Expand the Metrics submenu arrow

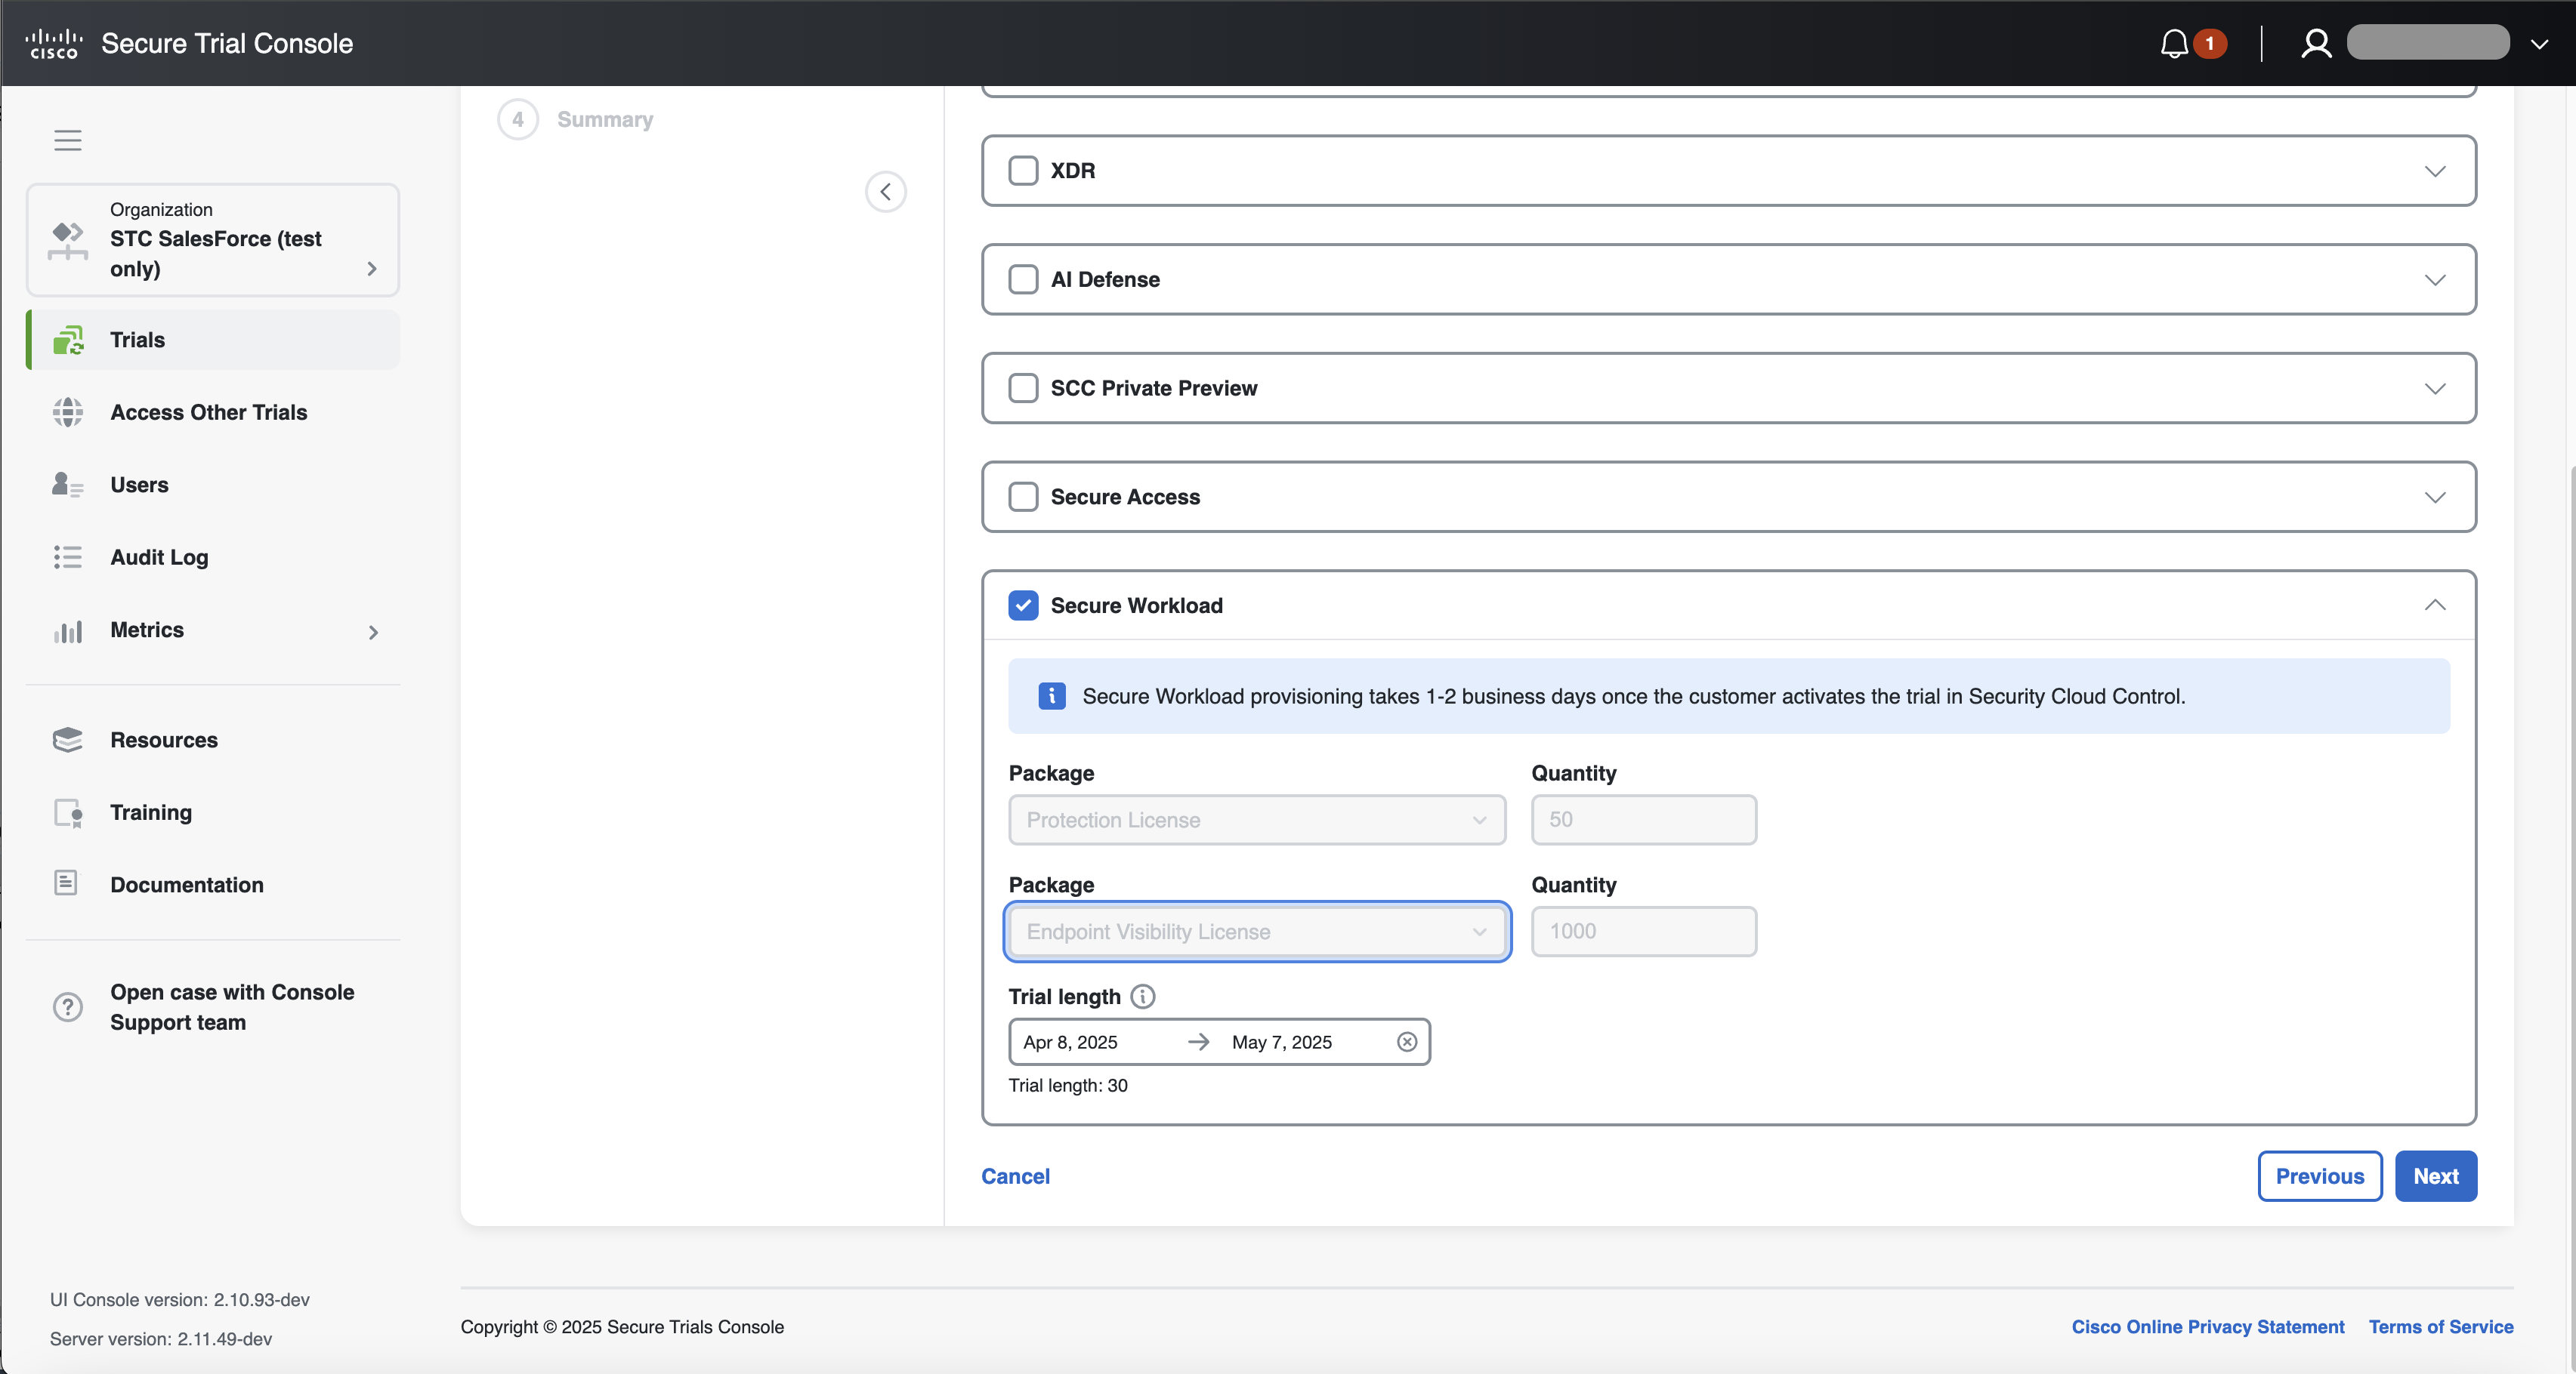click(x=373, y=632)
